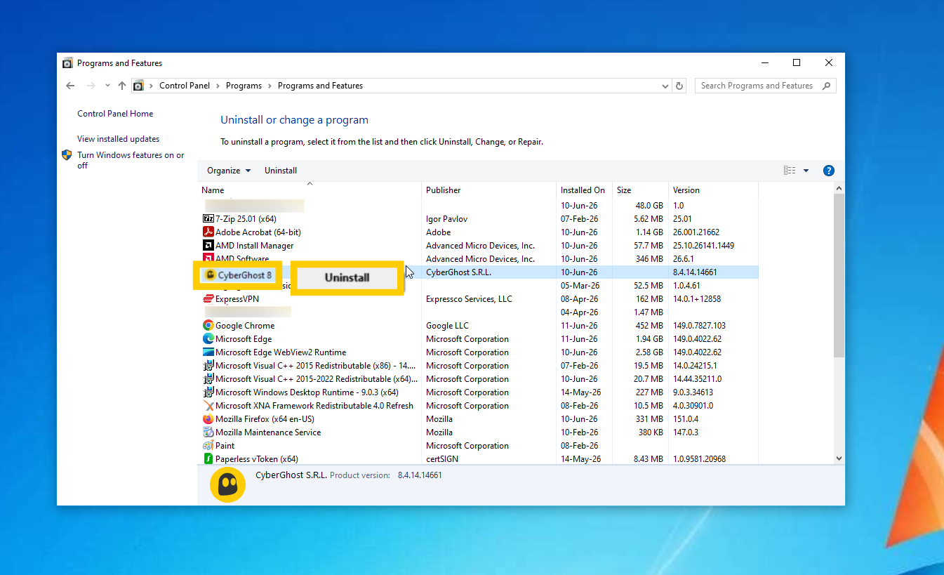Click the search magnifier icon
Screen dimensions: 944x575
click(826, 86)
